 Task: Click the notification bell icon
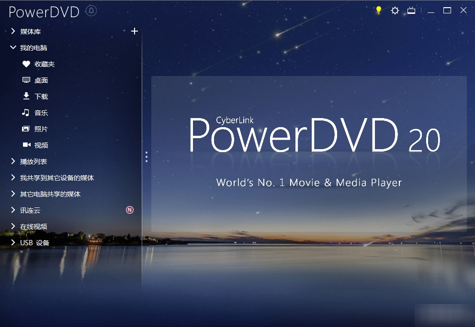click(x=91, y=11)
